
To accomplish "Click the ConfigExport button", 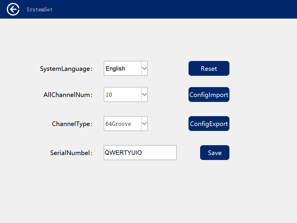I will point(209,124).
